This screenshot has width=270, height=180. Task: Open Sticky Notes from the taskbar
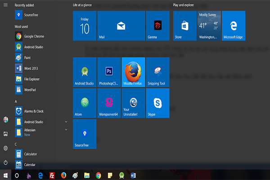click(110, 176)
